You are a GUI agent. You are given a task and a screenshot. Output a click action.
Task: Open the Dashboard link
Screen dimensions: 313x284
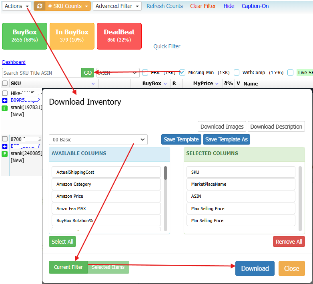tap(14, 62)
